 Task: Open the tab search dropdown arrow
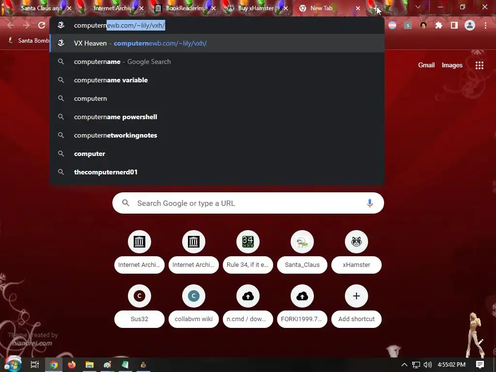coord(418,7)
